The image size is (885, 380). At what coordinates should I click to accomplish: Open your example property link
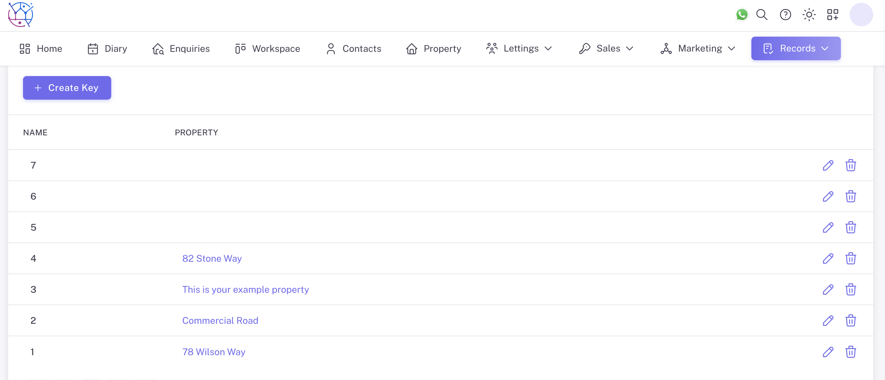pyautogui.click(x=245, y=289)
